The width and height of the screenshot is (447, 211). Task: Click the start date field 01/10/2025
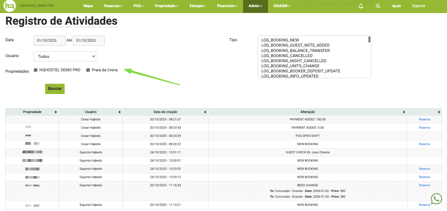(49, 41)
